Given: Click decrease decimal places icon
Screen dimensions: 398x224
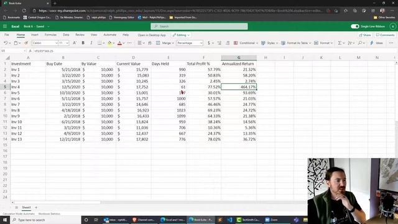Looking at the screenshot, I should [228, 43].
